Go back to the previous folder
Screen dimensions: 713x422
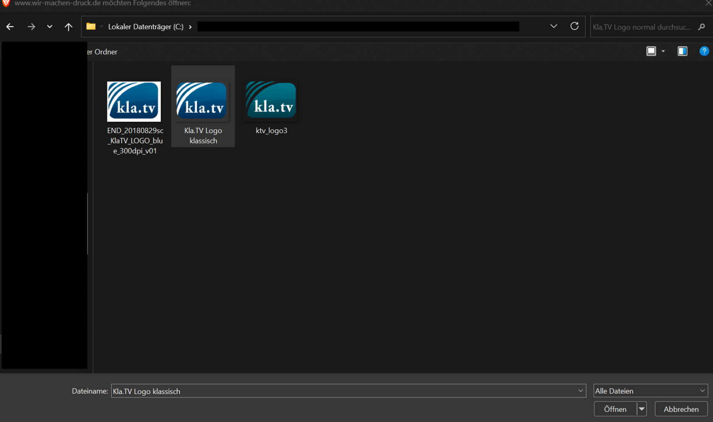point(10,27)
